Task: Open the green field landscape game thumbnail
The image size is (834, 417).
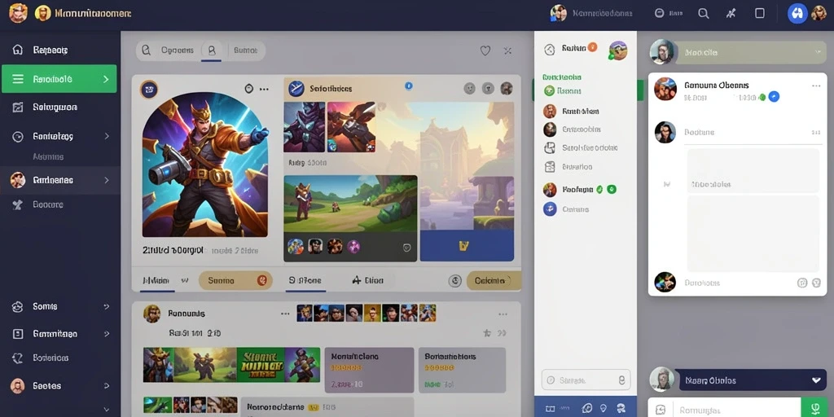Action: [x=350, y=203]
